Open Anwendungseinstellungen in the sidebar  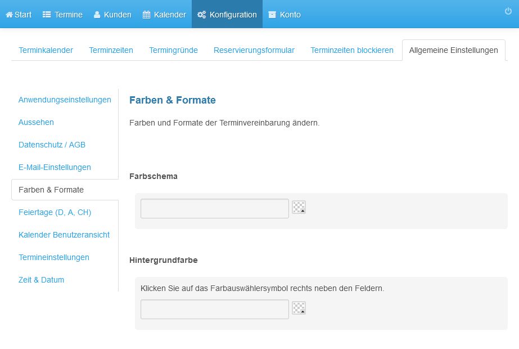click(65, 100)
